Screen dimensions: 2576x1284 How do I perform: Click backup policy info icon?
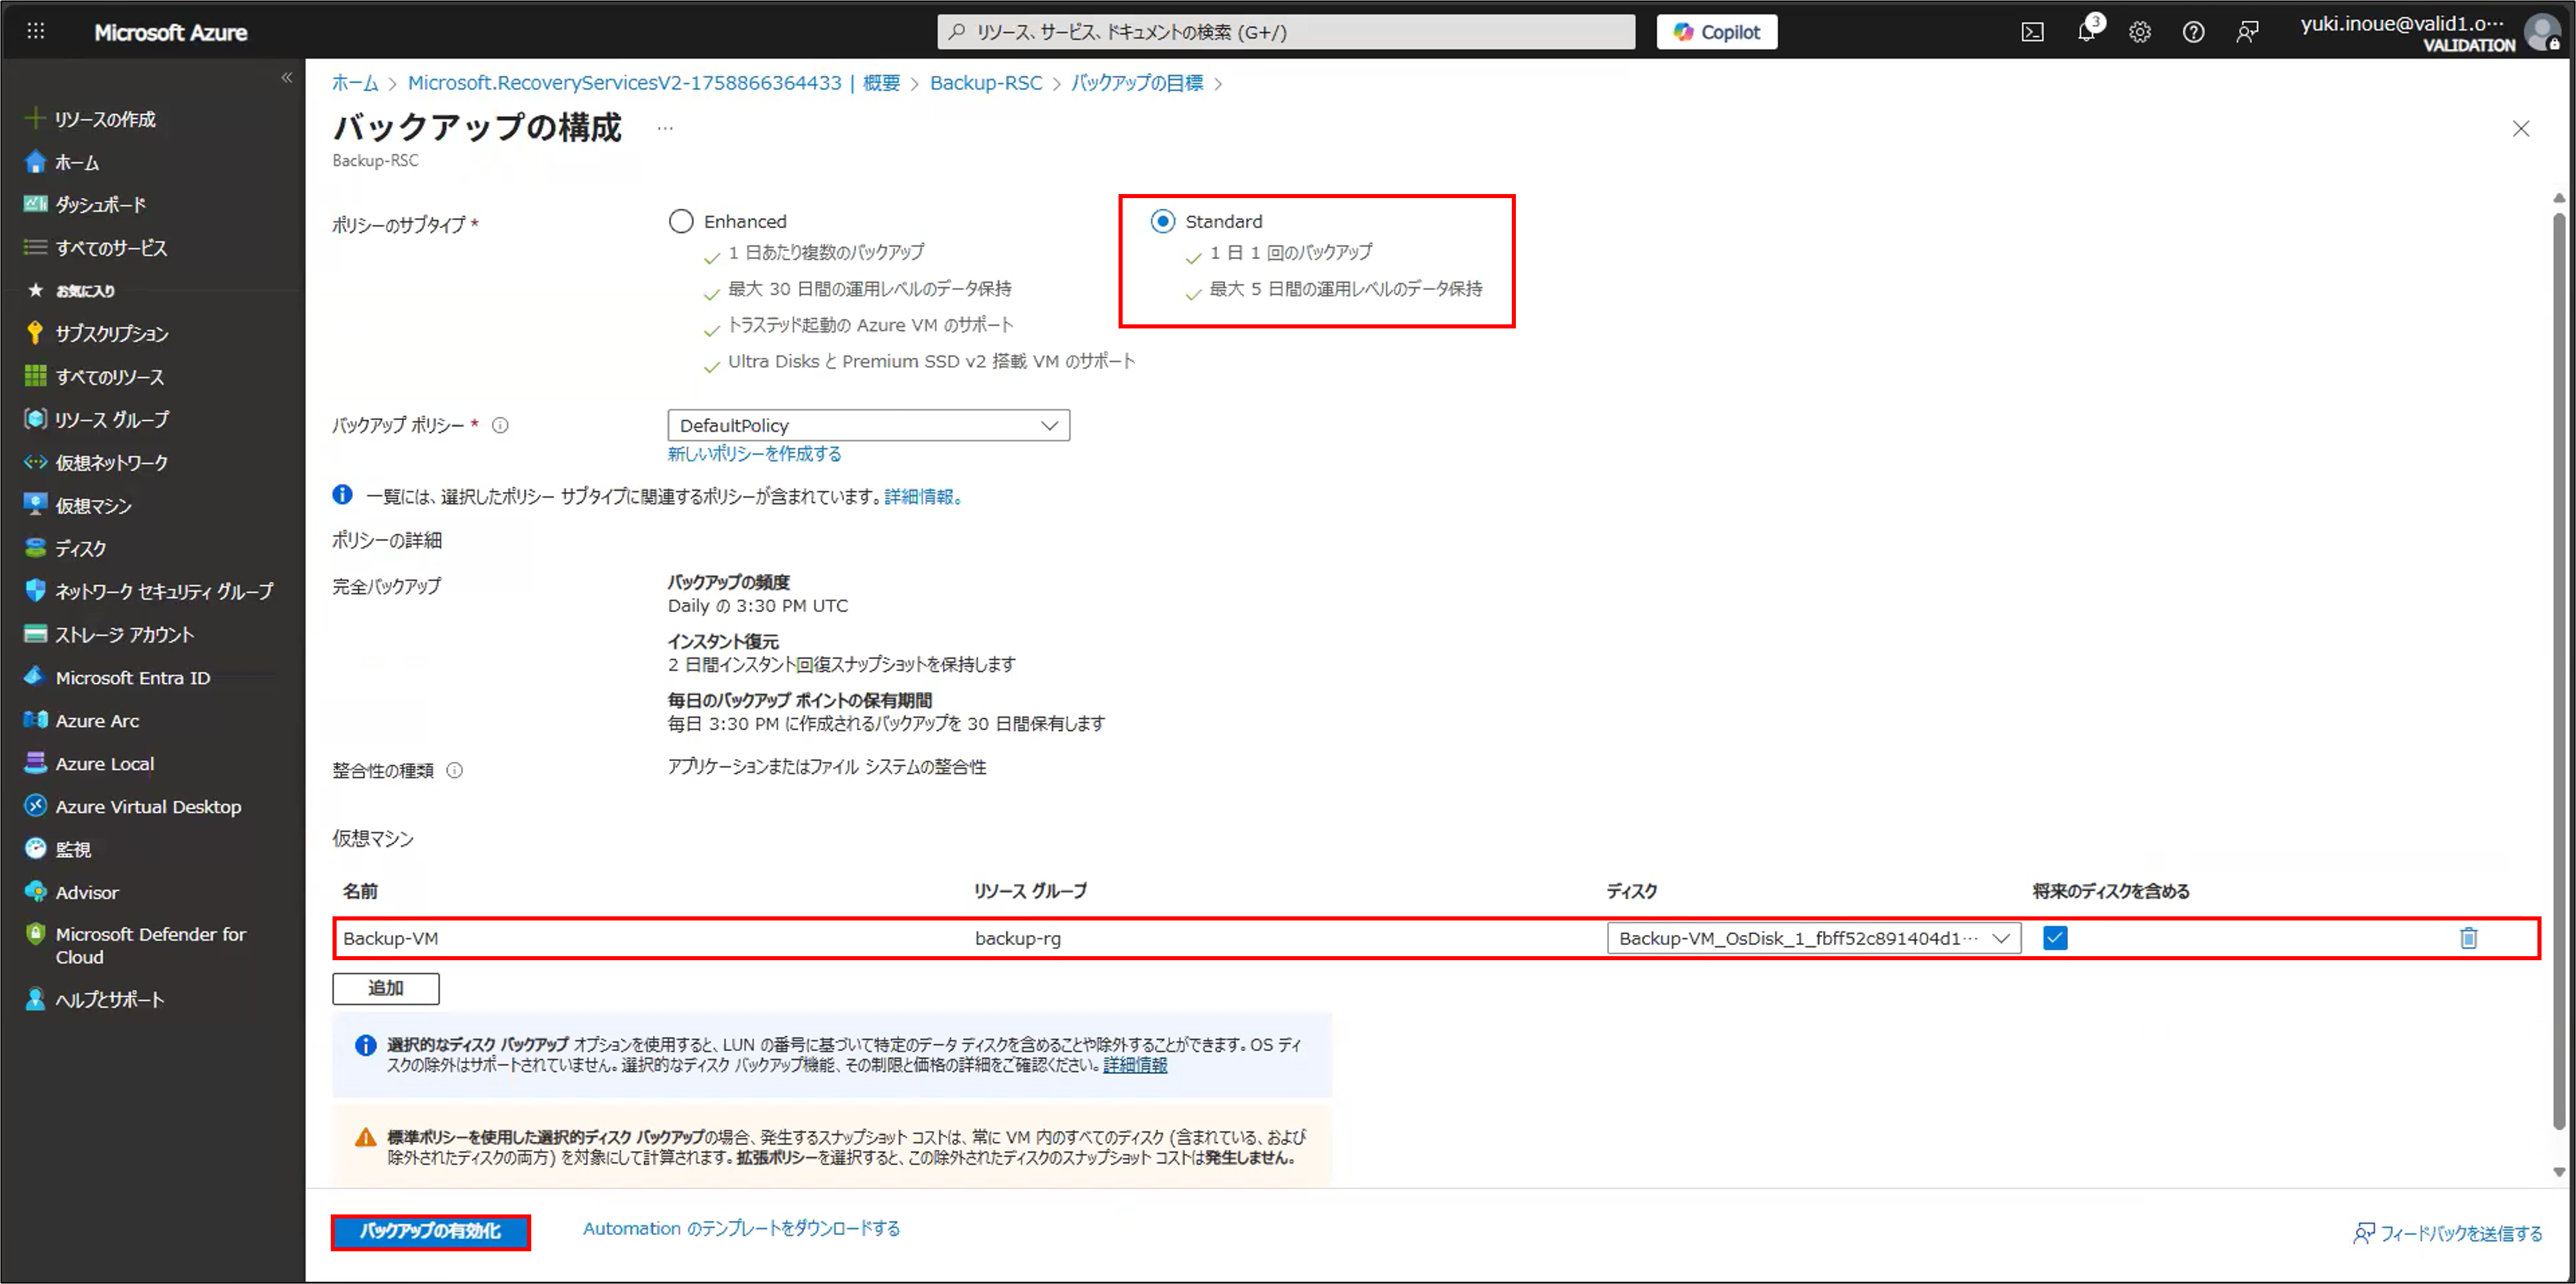(501, 425)
